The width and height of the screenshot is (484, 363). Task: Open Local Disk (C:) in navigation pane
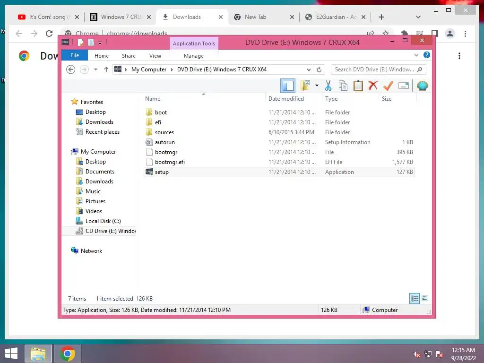(103, 221)
